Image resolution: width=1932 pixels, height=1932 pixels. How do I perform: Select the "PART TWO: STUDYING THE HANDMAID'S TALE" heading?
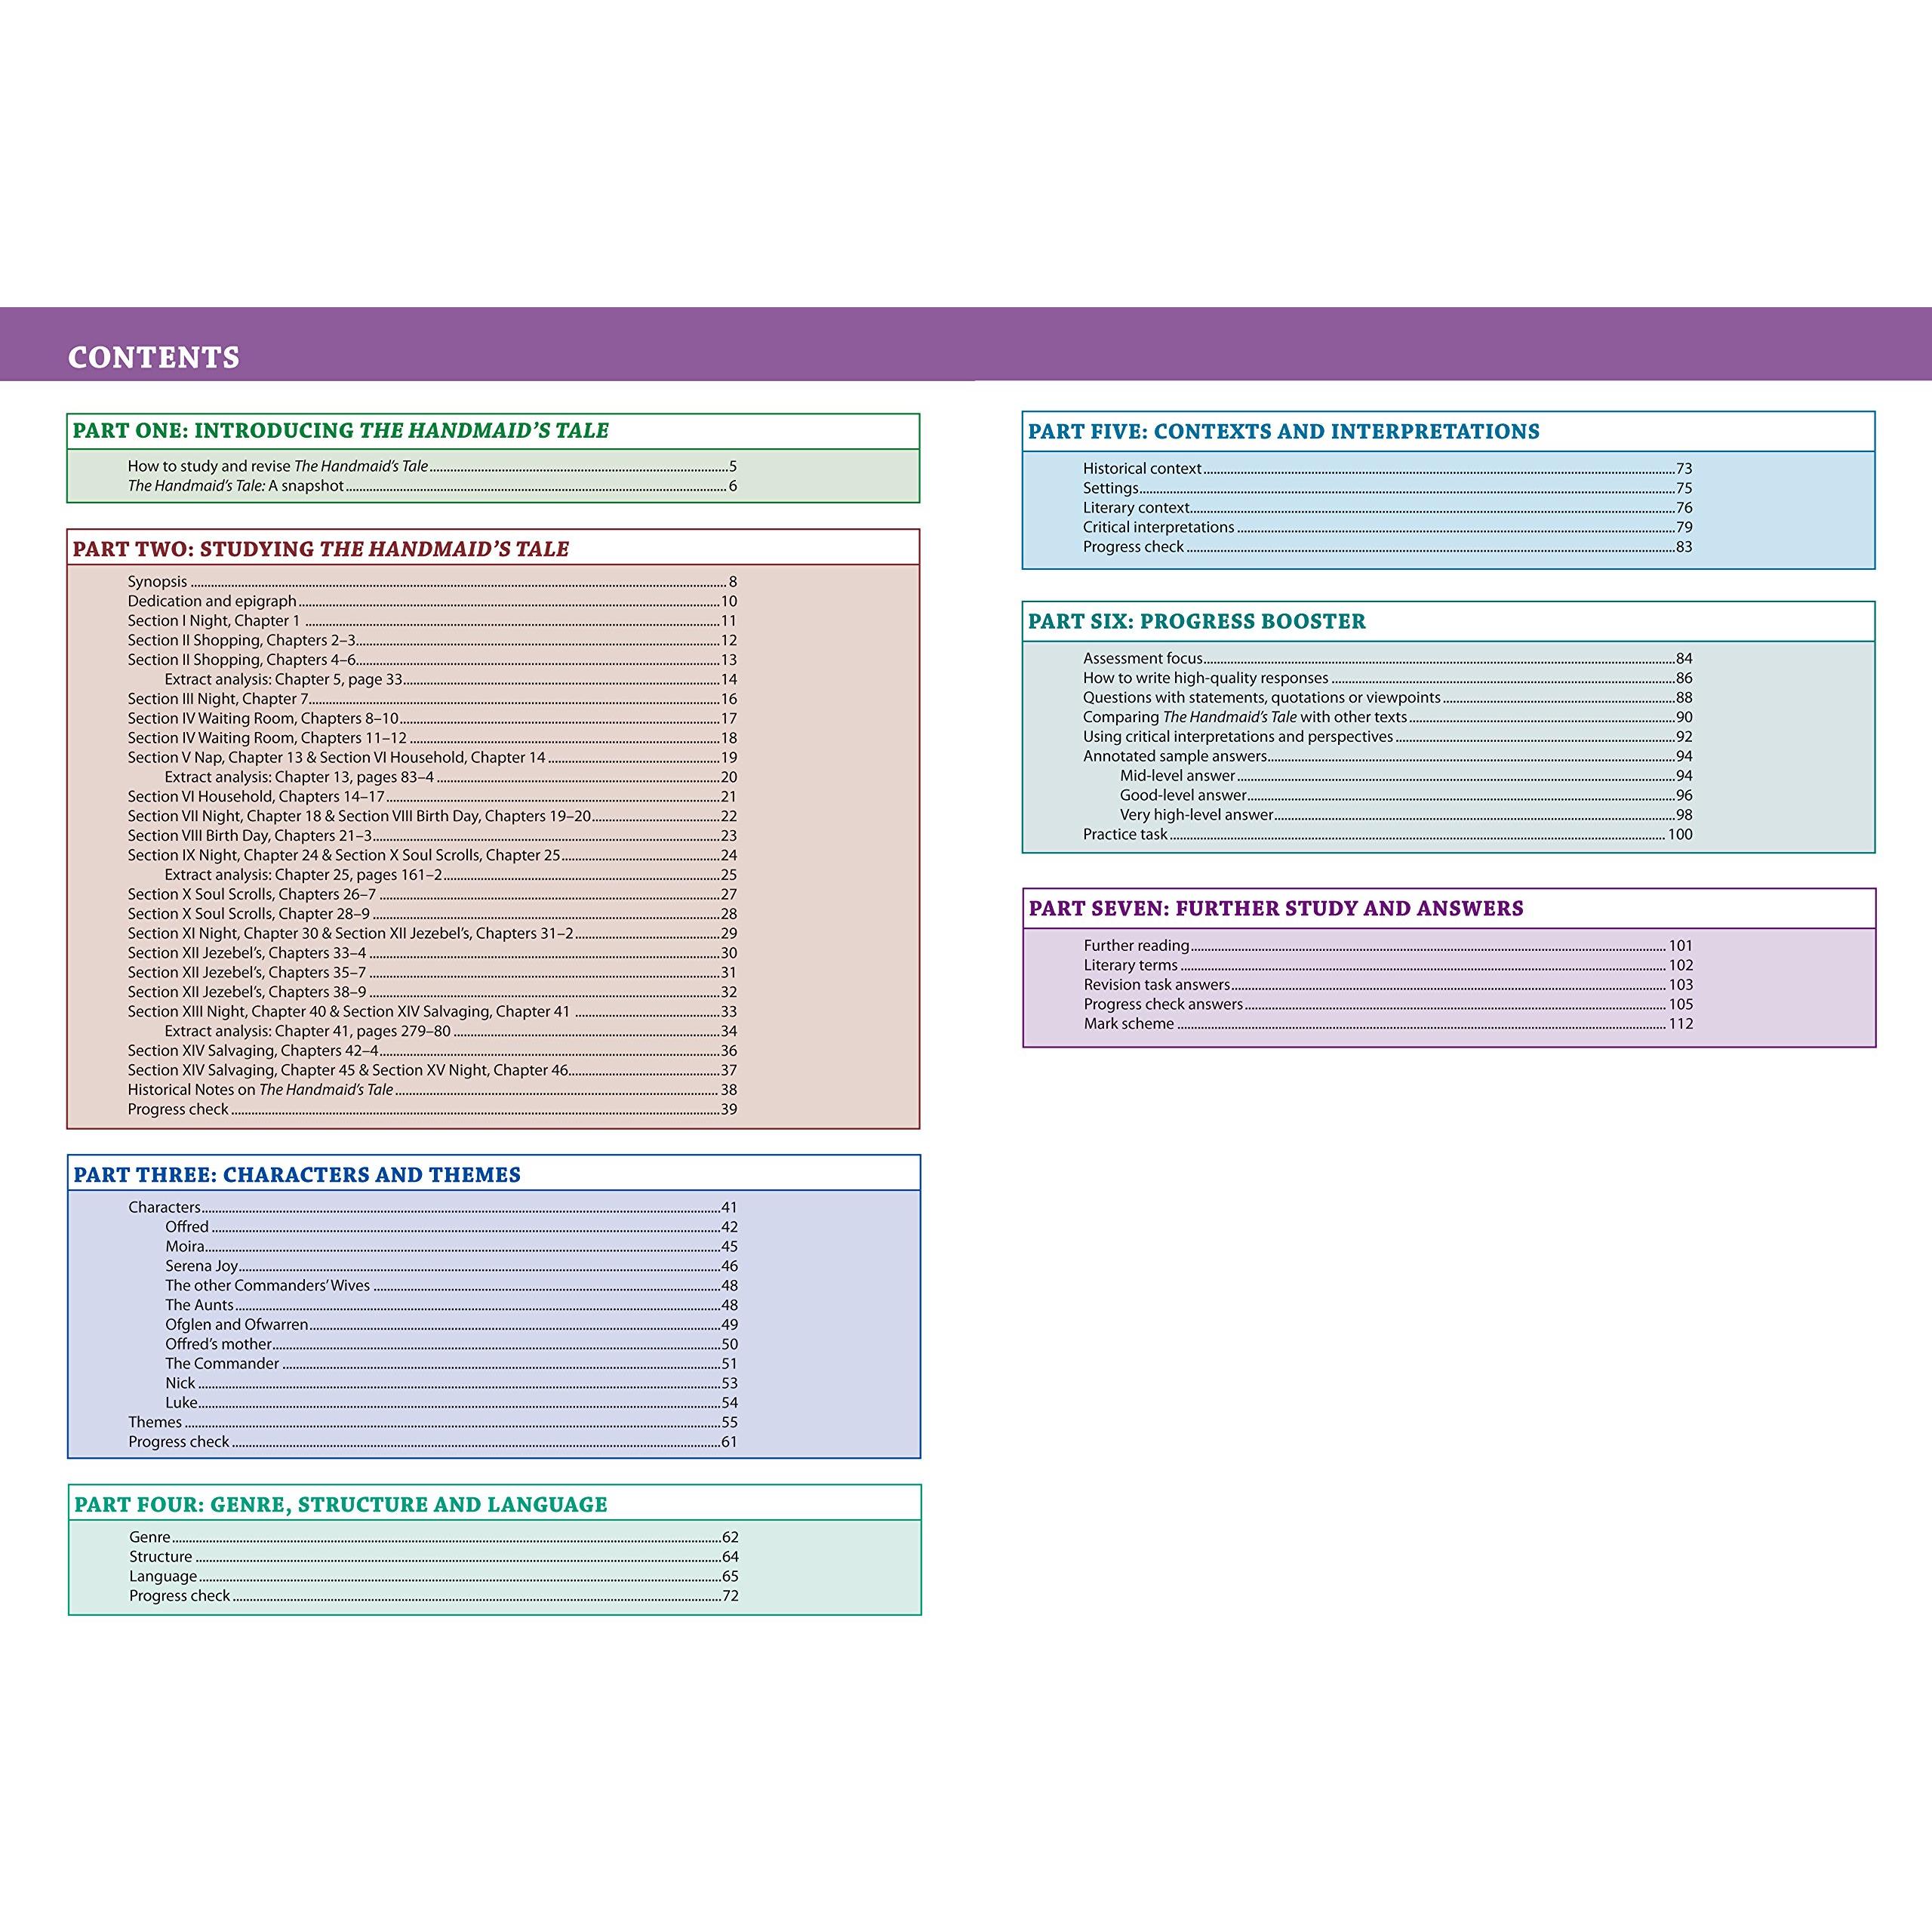321,549
